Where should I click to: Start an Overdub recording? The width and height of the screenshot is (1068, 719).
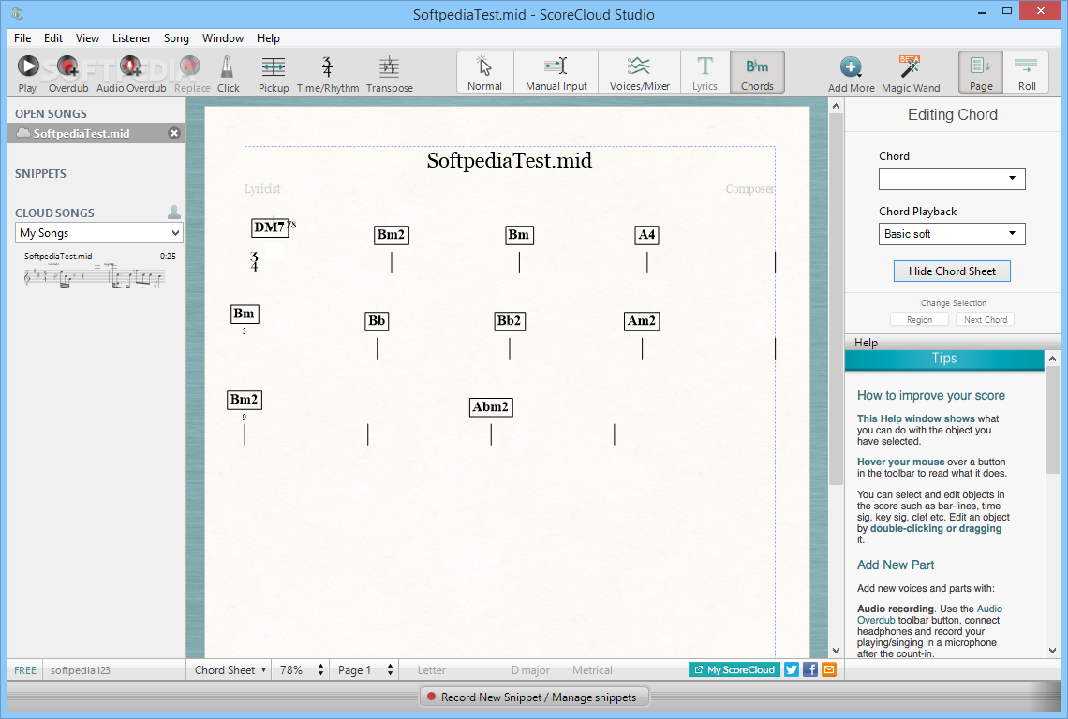coord(68,74)
